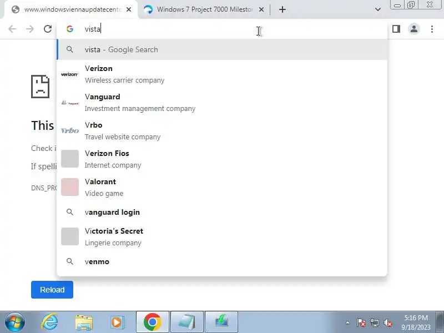Click the network tray icon

pos(374,322)
